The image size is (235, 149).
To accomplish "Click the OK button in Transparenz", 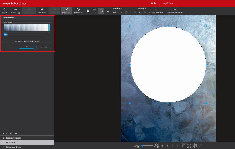I will pos(26,47).
